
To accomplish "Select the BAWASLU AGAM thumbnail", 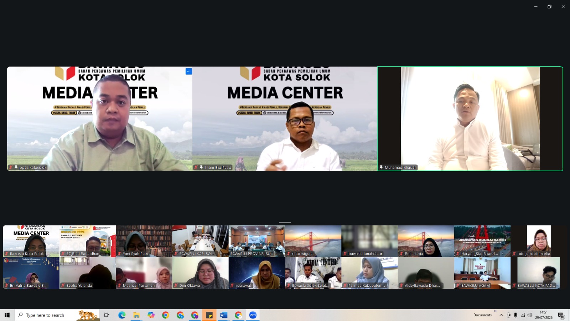I will pos(482,273).
